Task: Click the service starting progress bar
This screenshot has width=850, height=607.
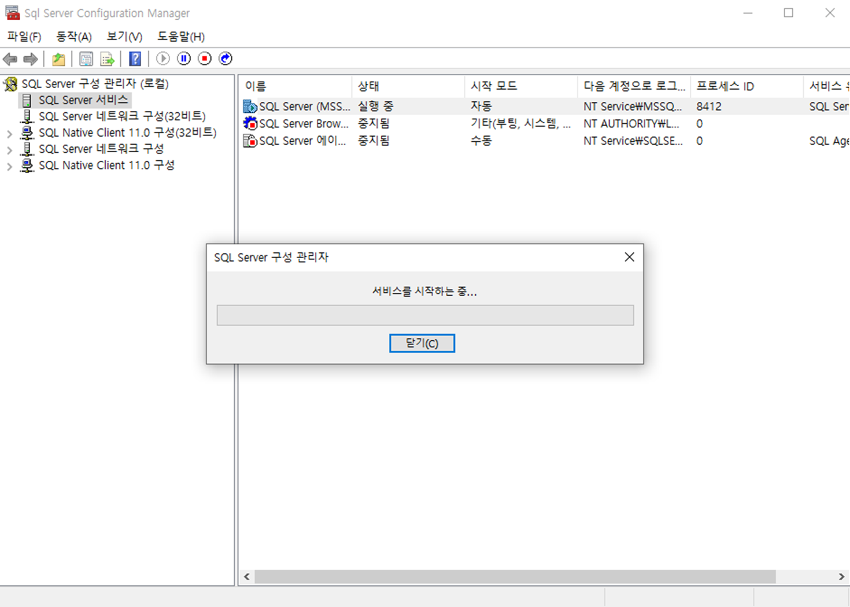Action: 426,315
